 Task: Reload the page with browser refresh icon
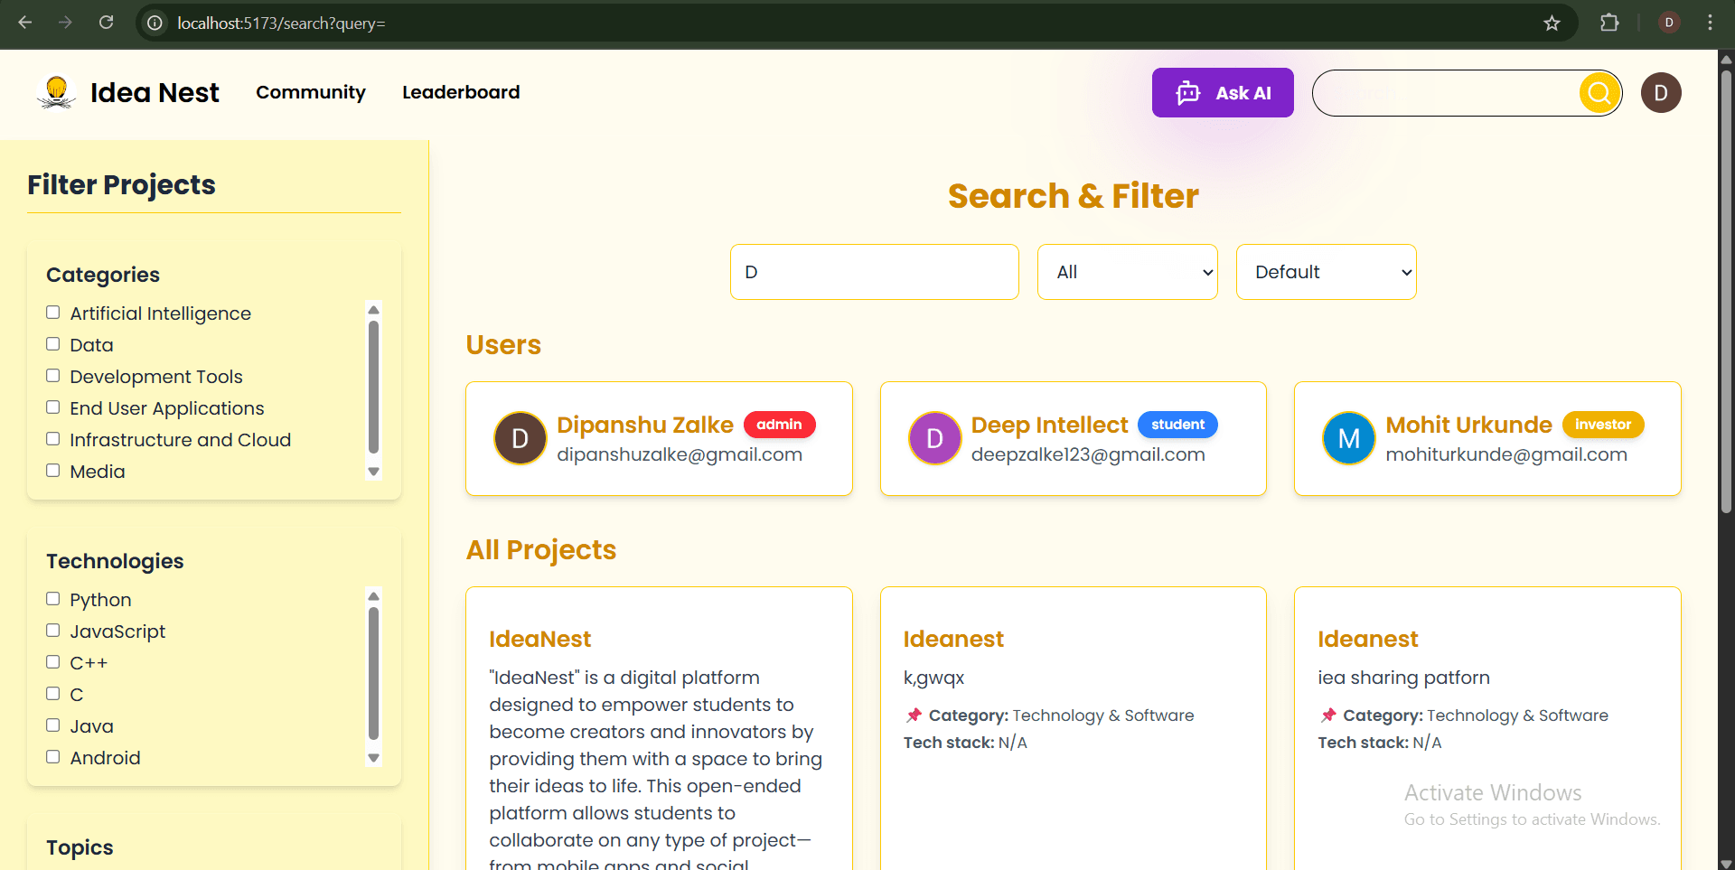(x=106, y=23)
